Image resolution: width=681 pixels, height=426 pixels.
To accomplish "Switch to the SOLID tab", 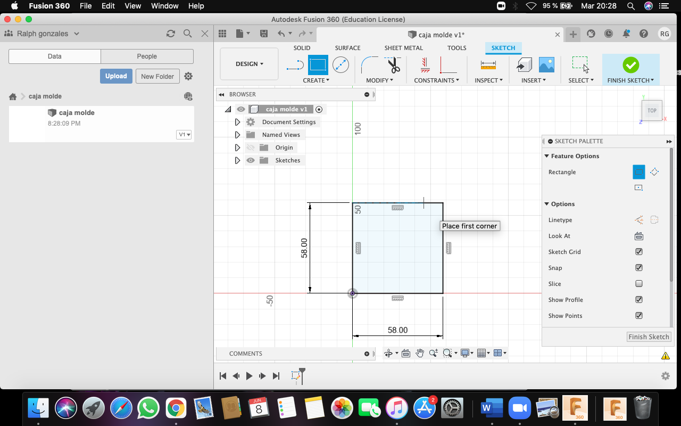I will (x=302, y=48).
